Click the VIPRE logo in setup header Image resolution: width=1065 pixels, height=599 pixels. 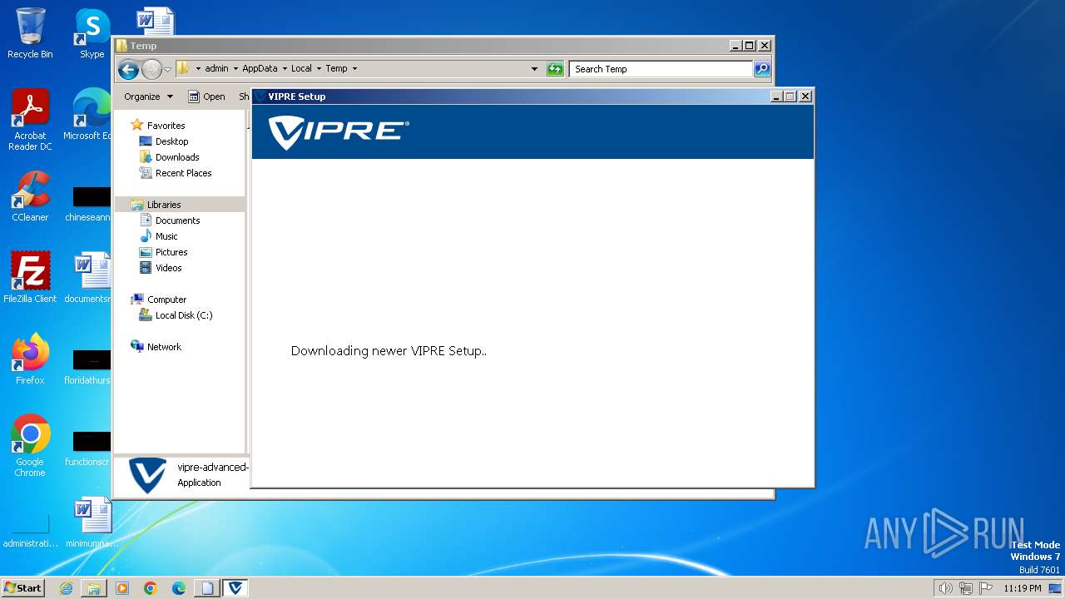click(339, 133)
